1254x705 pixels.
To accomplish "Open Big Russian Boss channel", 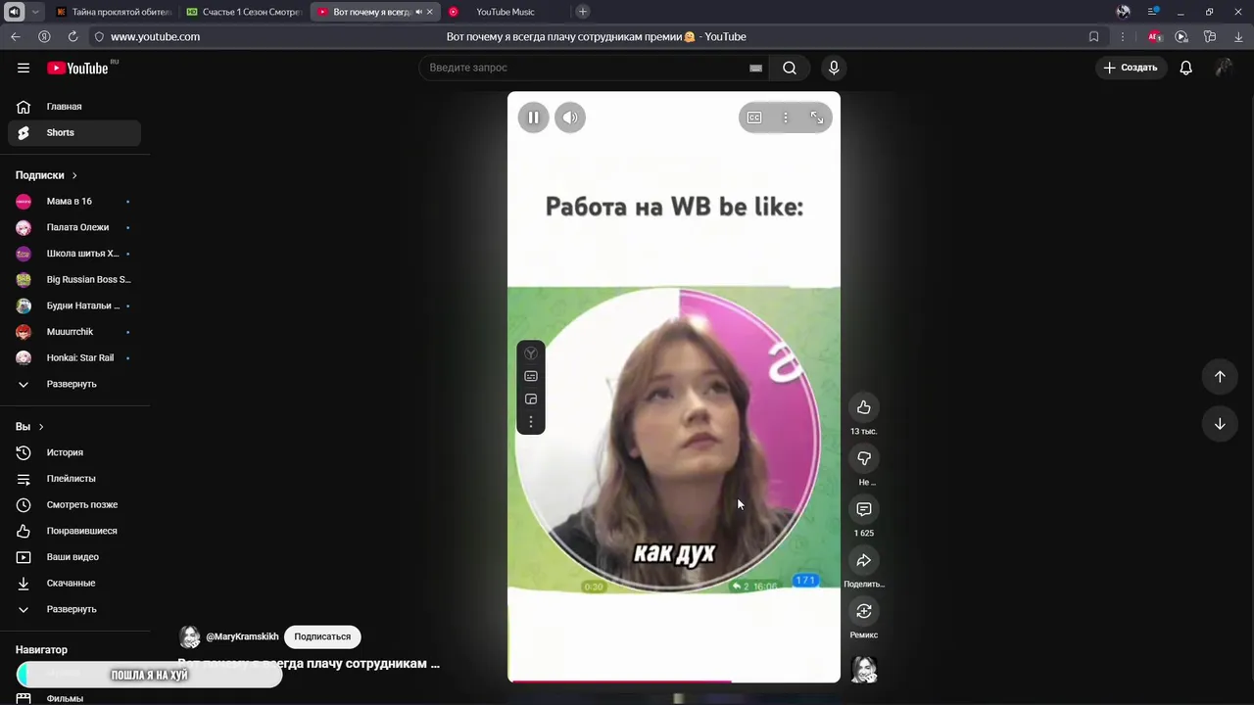I will pyautogui.click(x=74, y=279).
